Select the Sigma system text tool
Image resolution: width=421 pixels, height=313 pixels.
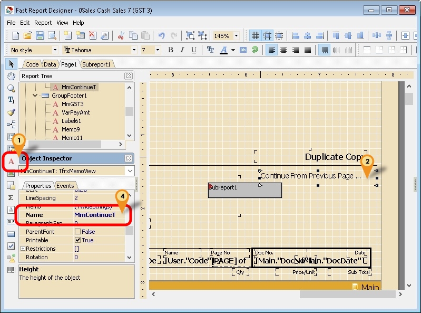(x=11, y=197)
